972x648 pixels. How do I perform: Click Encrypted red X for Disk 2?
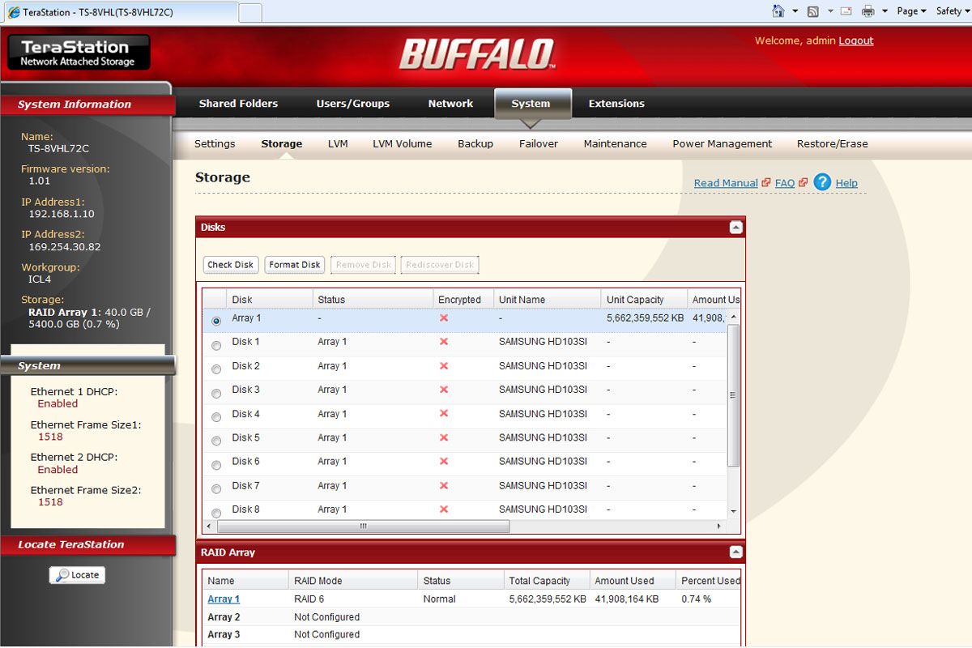point(444,366)
